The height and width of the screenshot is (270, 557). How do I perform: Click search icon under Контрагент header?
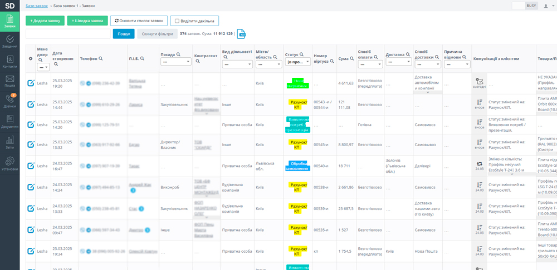[x=197, y=61]
